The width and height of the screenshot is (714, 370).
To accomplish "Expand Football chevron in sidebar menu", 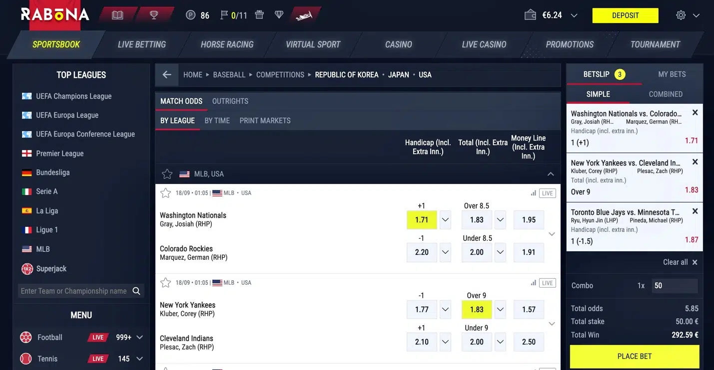I will click(140, 338).
